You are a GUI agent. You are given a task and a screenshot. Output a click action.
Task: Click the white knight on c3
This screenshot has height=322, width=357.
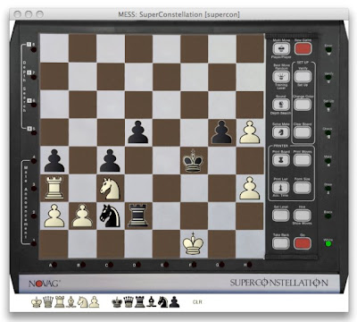coord(111,189)
